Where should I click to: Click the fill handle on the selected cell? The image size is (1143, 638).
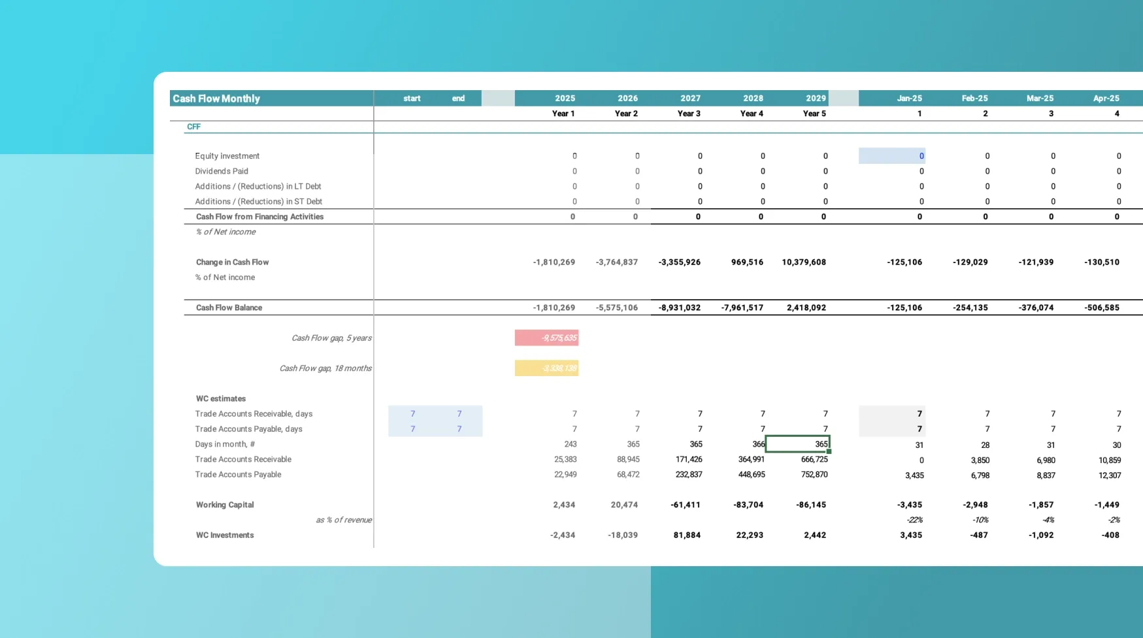tap(829, 452)
